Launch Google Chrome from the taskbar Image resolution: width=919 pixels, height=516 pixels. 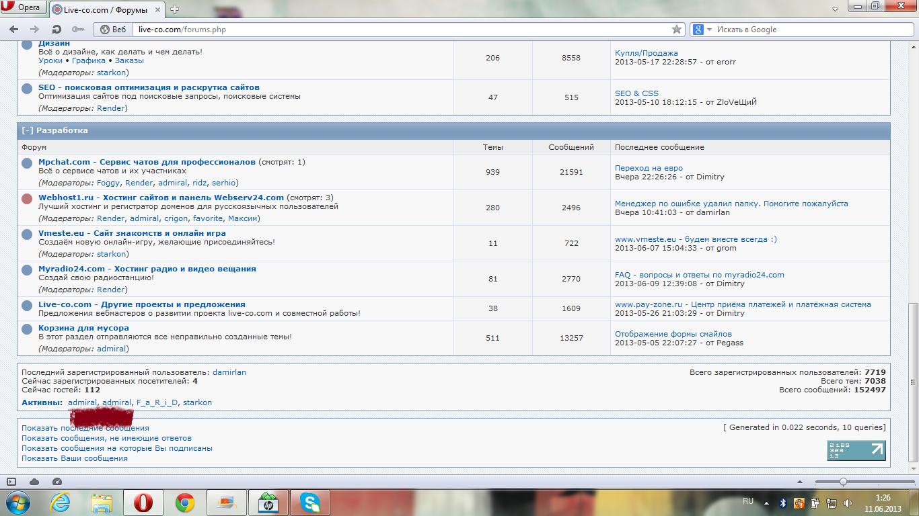click(185, 503)
